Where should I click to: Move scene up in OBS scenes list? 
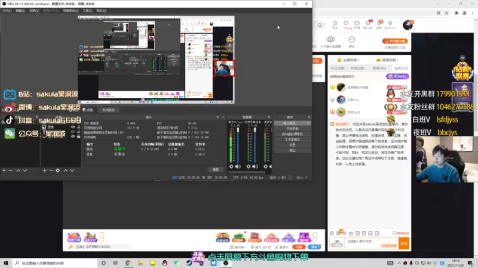pos(19,171)
